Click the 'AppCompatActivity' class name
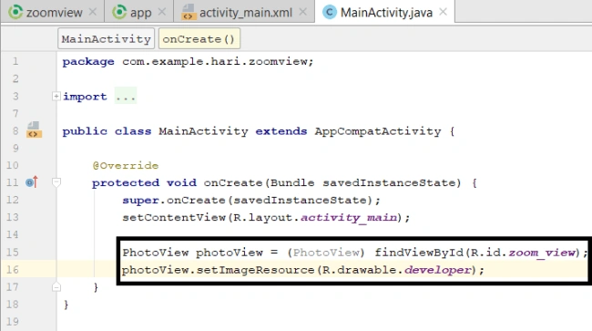 click(378, 131)
